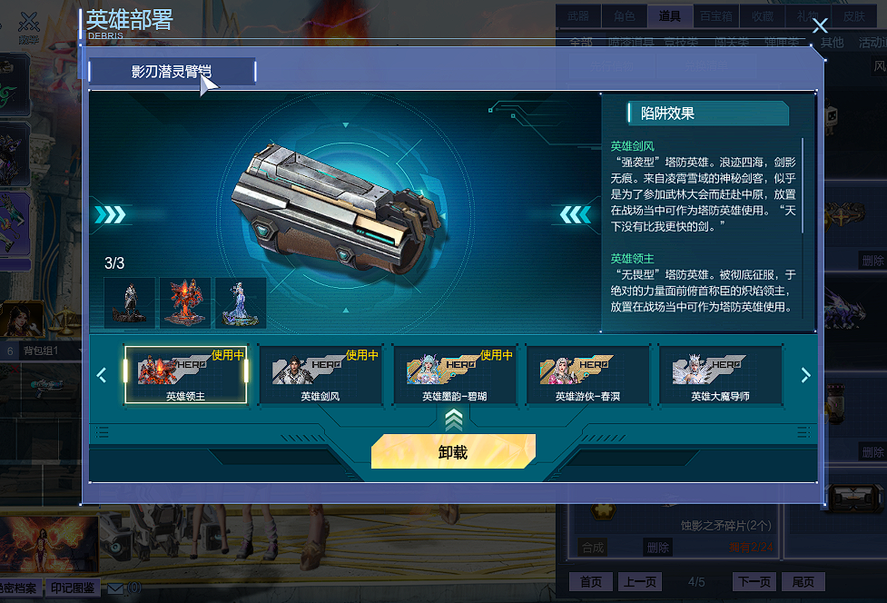Show more heroes with right carousel arrow
The width and height of the screenshot is (887, 603).
(805, 375)
